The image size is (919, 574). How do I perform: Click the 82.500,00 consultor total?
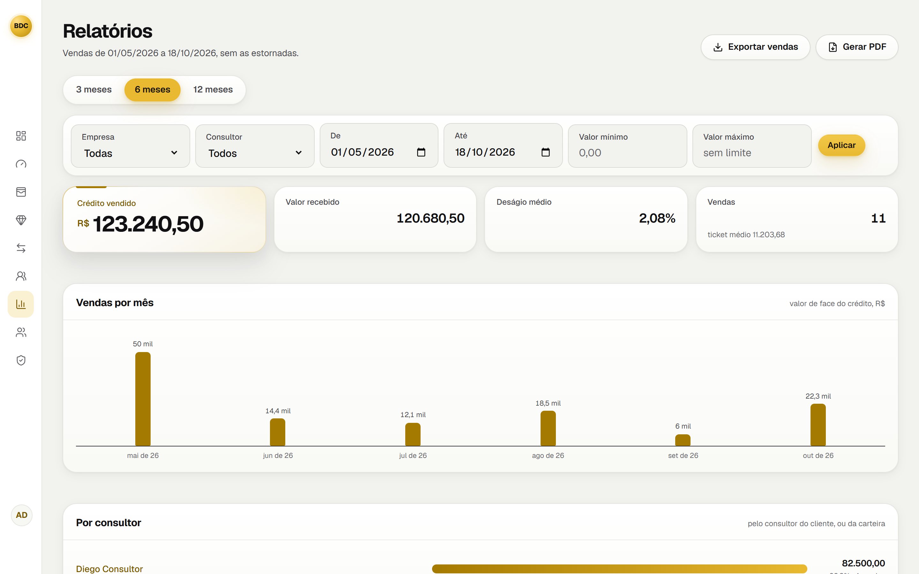coord(863,563)
